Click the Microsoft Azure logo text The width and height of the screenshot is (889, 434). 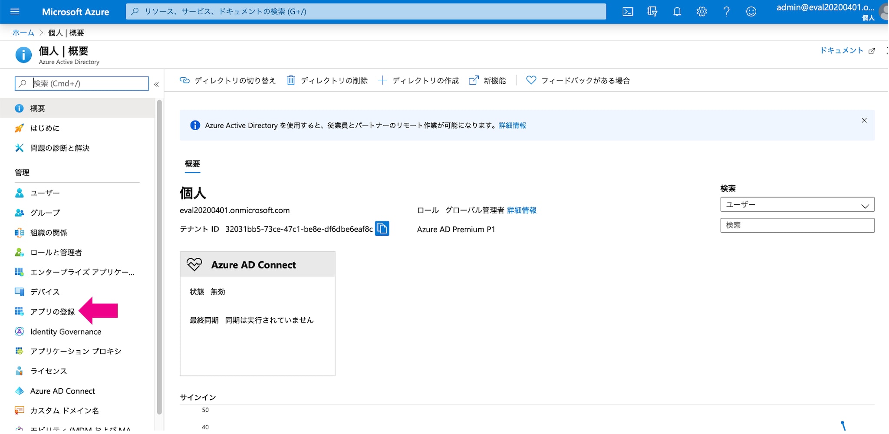(x=76, y=12)
